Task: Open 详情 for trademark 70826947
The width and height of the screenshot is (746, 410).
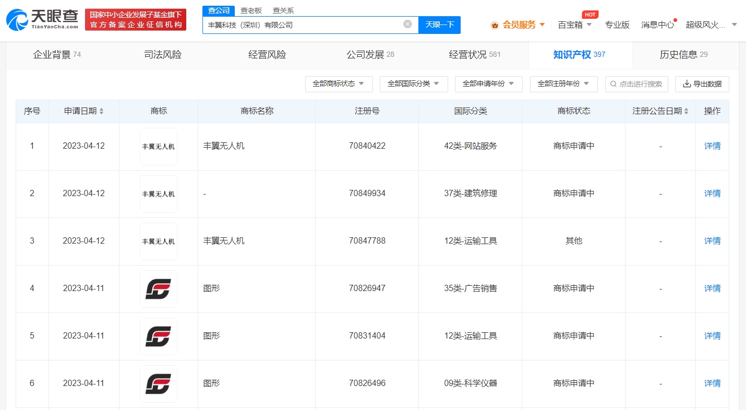Action: 712,289
